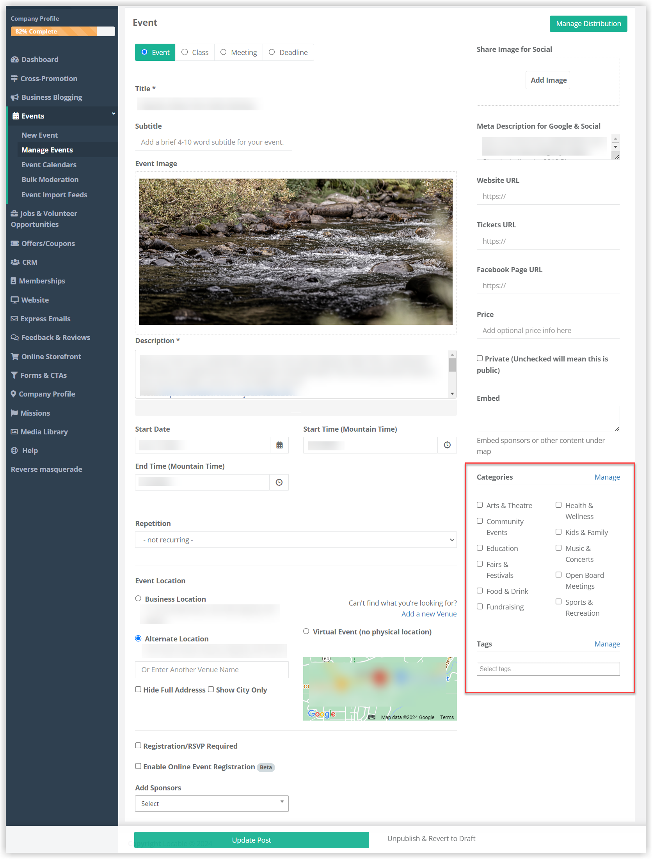Open the End Time clock picker icon

[x=279, y=482]
